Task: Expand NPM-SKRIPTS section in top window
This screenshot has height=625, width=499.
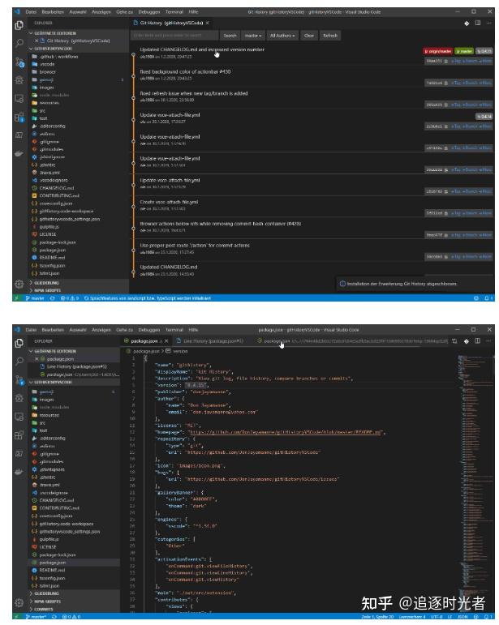Action: coord(46,290)
